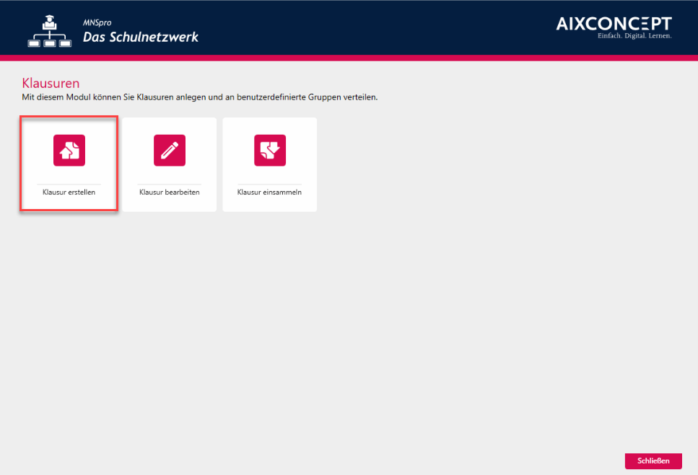Click the divider line in Klausur einsammeln tile

pyautogui.click(x=269, y=184)
